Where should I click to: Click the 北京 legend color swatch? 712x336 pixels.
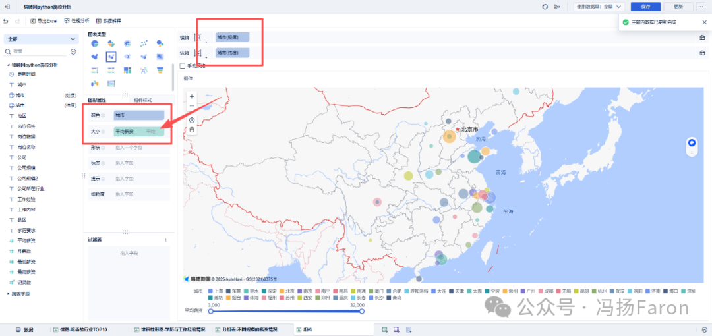pyautogui.click(x=282, y=291)
